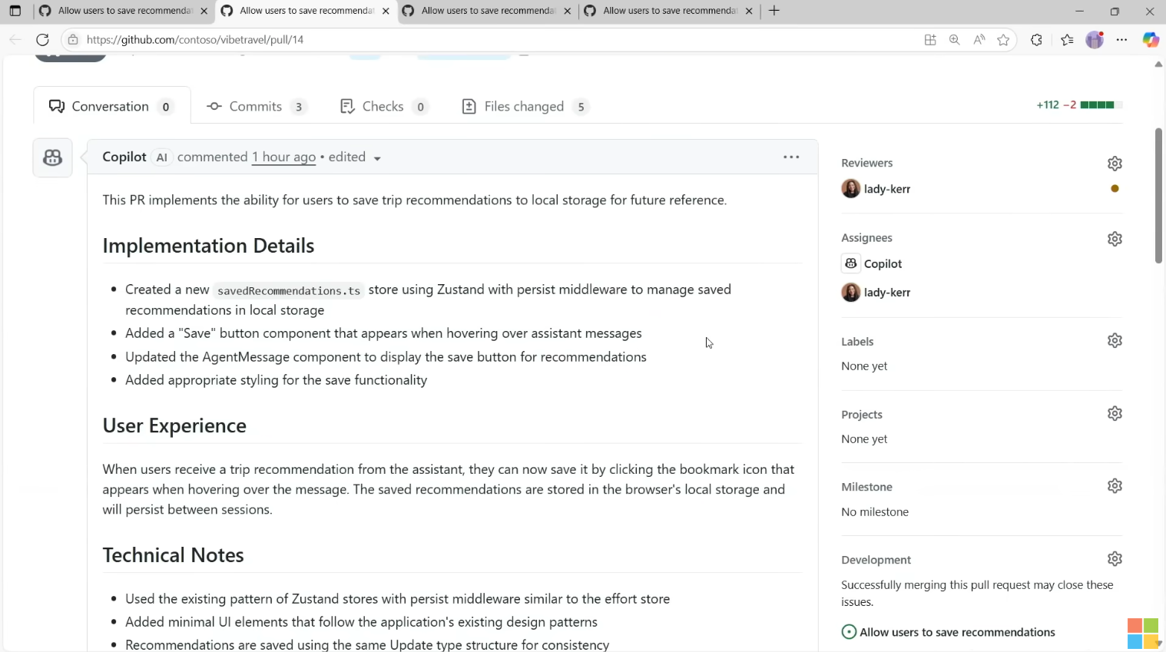Click the 1 hour ago timestamp link
Screen dimensions: 1166x652
pos(283,157)
